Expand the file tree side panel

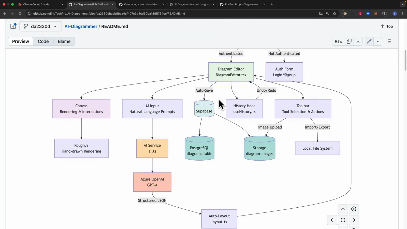[x=13, y=26]
